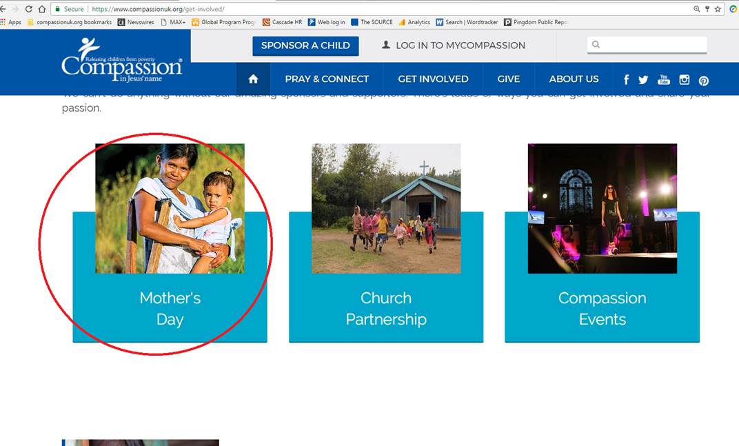Open the Compassion Twitter icon
Viewport: 739px width, 446px height.
tap(643, 80)
